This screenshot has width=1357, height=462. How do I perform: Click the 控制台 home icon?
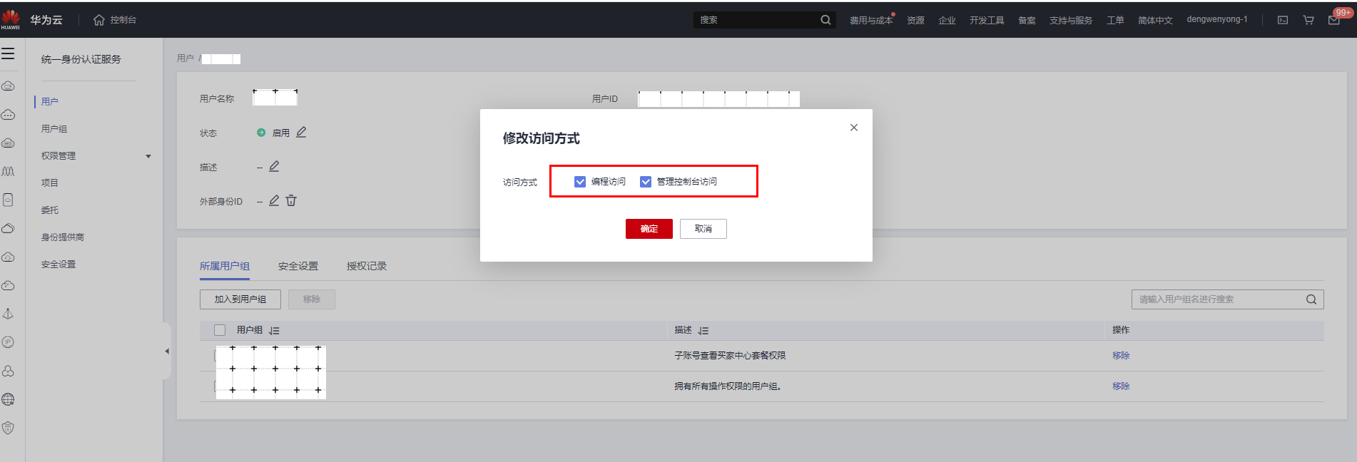pyautogui.click(x=99, y=20)
